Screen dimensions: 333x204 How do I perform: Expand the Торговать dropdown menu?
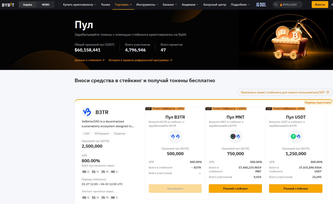click(123, 5)
